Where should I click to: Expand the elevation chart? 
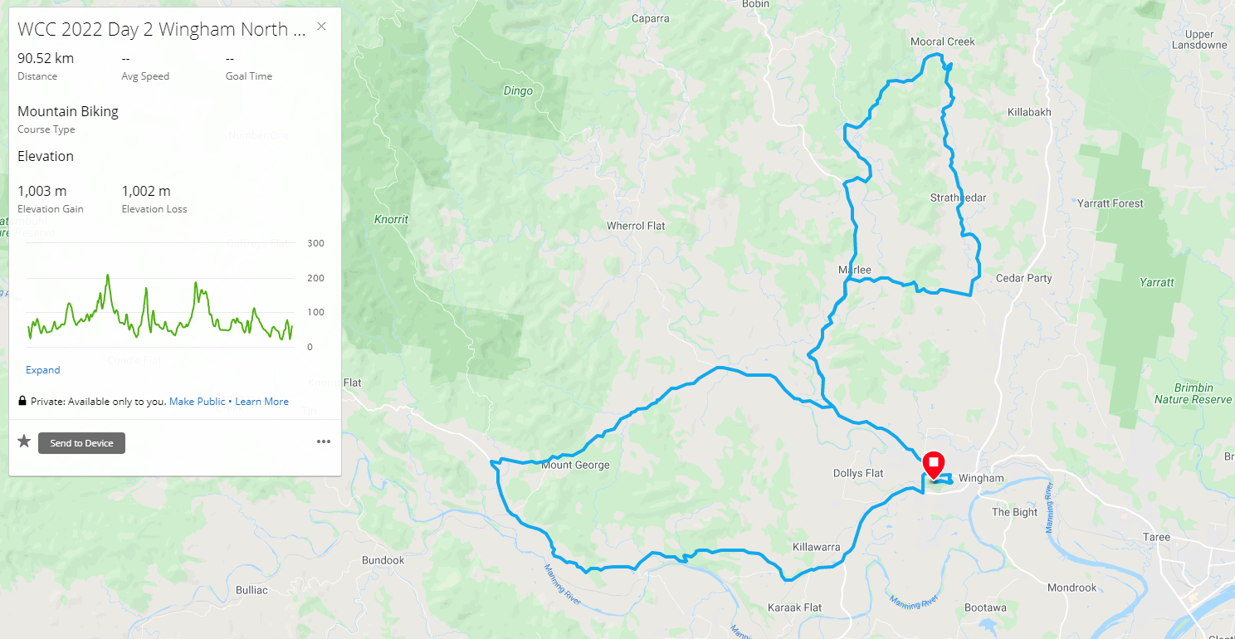click(43, 370)
